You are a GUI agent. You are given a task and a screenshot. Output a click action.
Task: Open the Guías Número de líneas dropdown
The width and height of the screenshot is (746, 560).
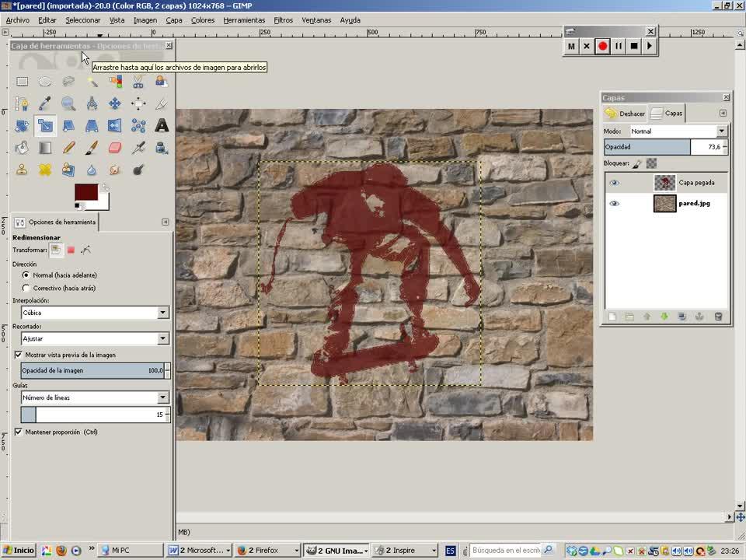click(163, 397)
